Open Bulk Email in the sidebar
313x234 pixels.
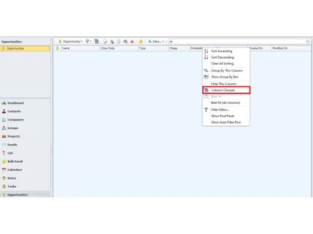tap(25, 161)
